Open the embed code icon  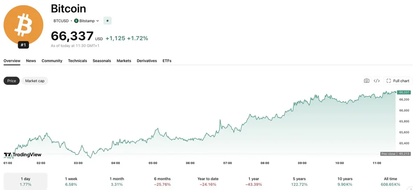click(377, 81)
